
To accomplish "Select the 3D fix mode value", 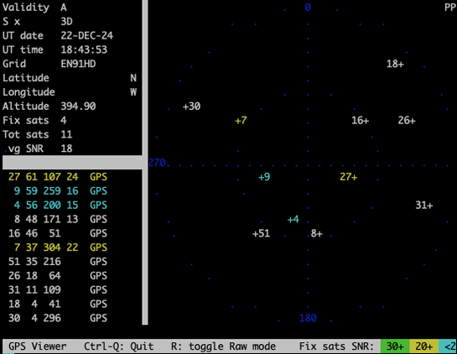I will tap(66, 21).
